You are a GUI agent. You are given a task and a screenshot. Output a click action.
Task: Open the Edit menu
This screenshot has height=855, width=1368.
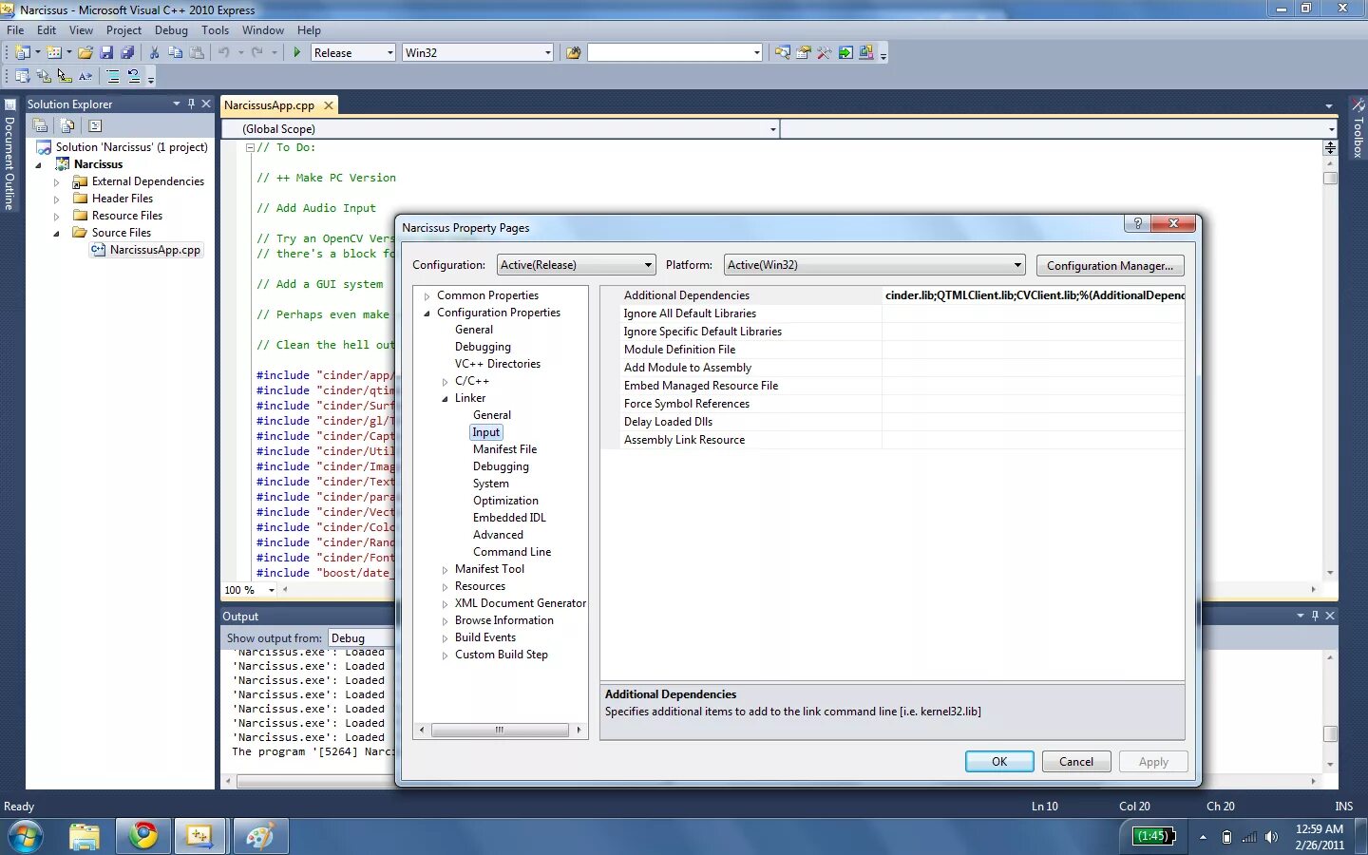[47, 30]
